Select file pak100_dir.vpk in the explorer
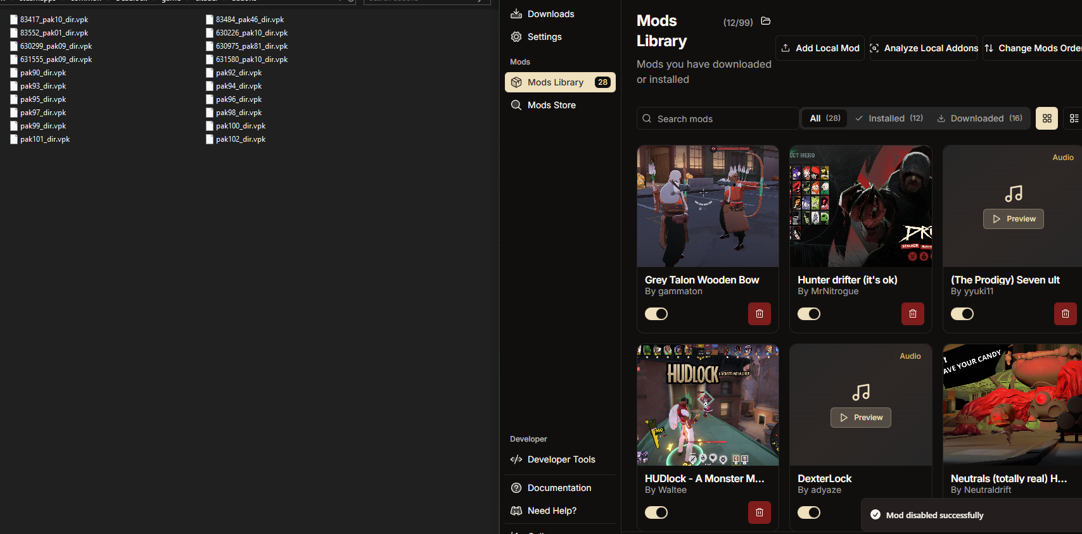 [x=236, y=126]
